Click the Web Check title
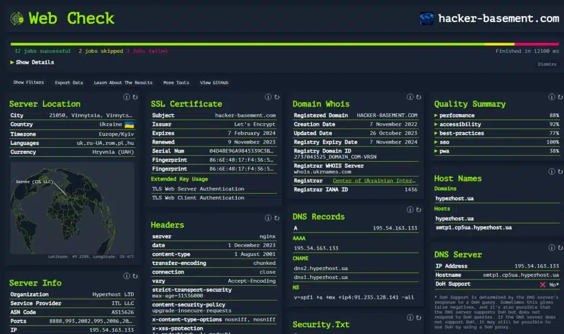 (x=71, y=18)
